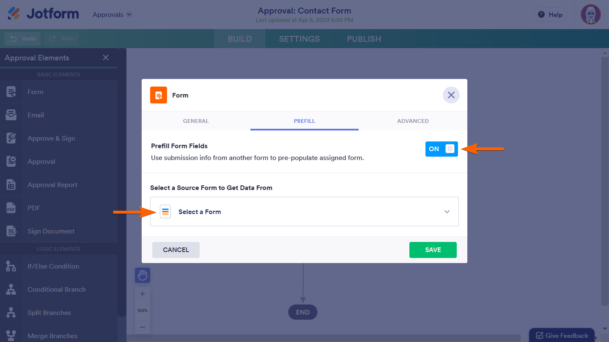Viewport: 609px width, 342px height.
Task: Open the user avatar menu
Action: pyautogui.click(x=590, y=15)
